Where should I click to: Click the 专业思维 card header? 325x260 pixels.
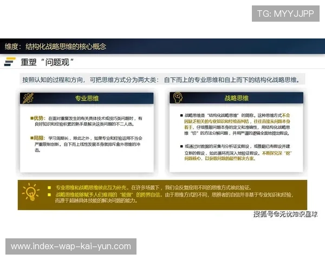pos(87,98)
